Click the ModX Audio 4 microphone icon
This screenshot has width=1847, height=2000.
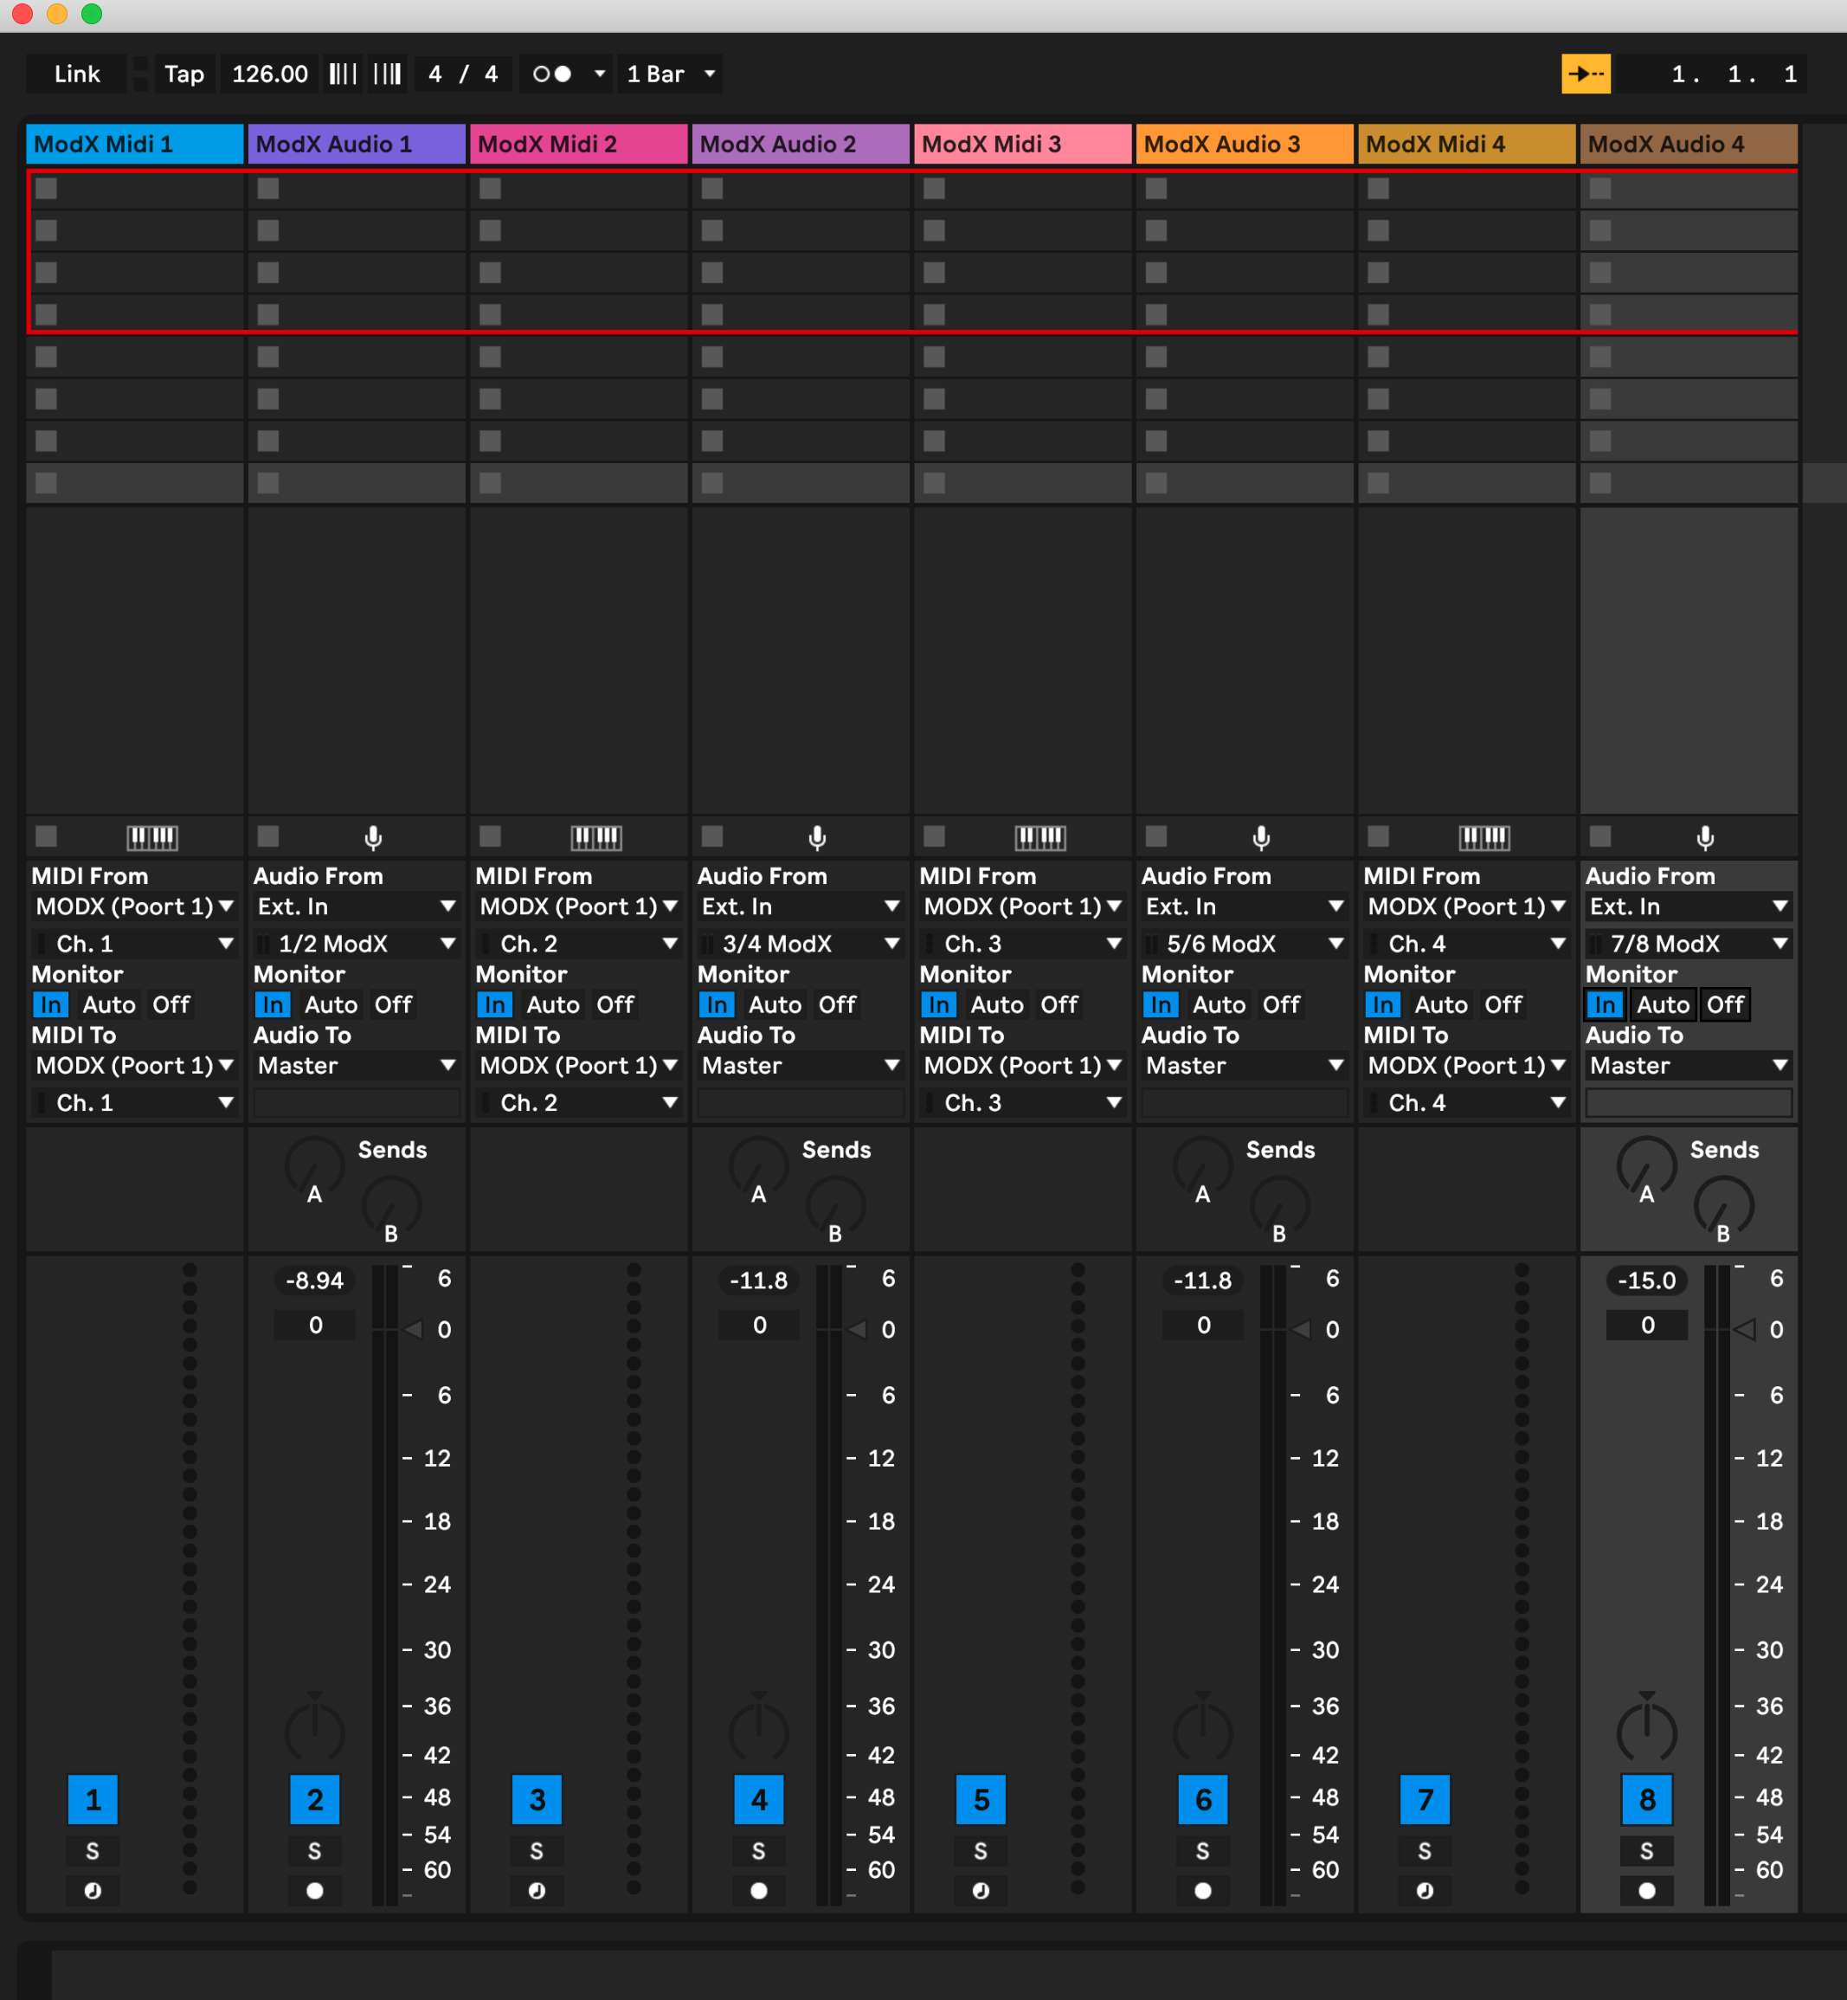point(1705,837)
